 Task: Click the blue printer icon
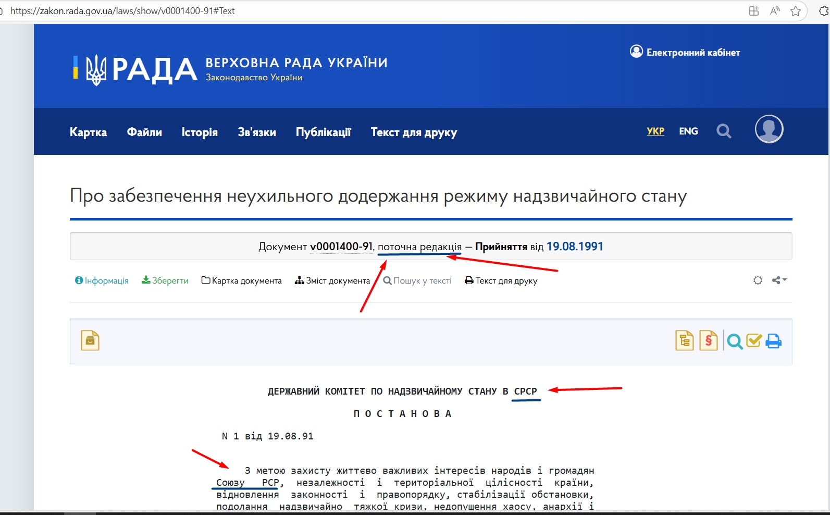point(774,341)
